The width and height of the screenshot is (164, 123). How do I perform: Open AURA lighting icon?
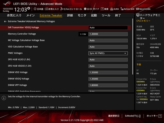[x=112, y=9]
